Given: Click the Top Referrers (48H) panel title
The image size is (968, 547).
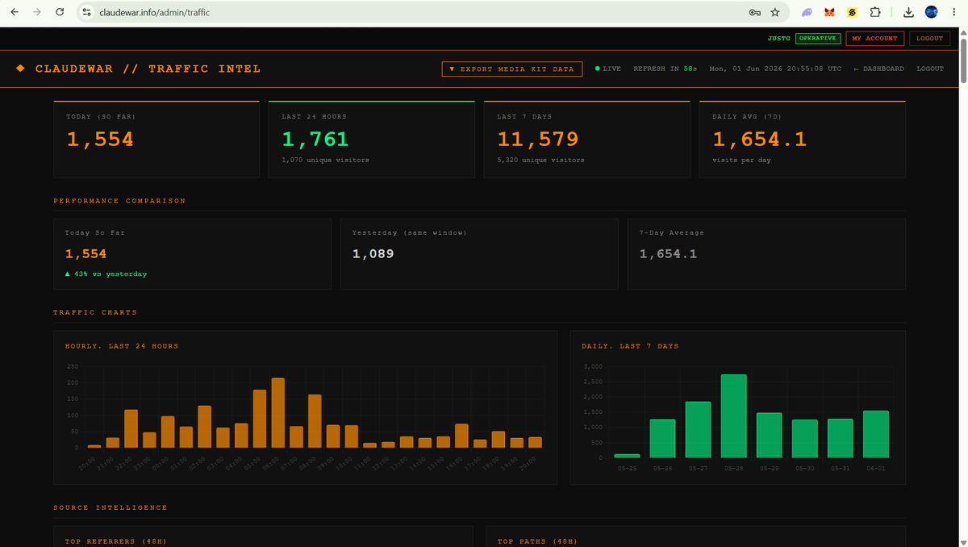Looking at the screenshot, I should click(x=116, y=541).
